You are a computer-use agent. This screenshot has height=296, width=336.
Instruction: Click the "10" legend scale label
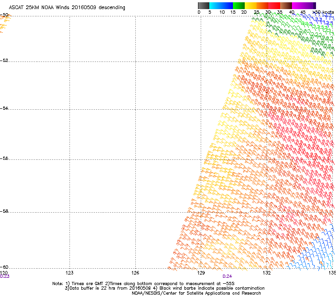tap(222, 12)
